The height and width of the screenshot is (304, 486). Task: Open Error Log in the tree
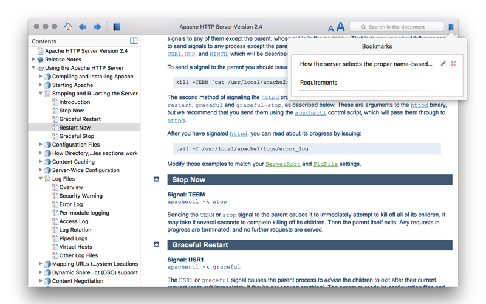[x=71, y=204]
